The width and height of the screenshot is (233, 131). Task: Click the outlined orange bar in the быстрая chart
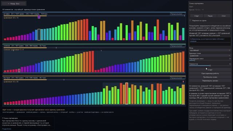pyautogui.click(x=127, y=94)
